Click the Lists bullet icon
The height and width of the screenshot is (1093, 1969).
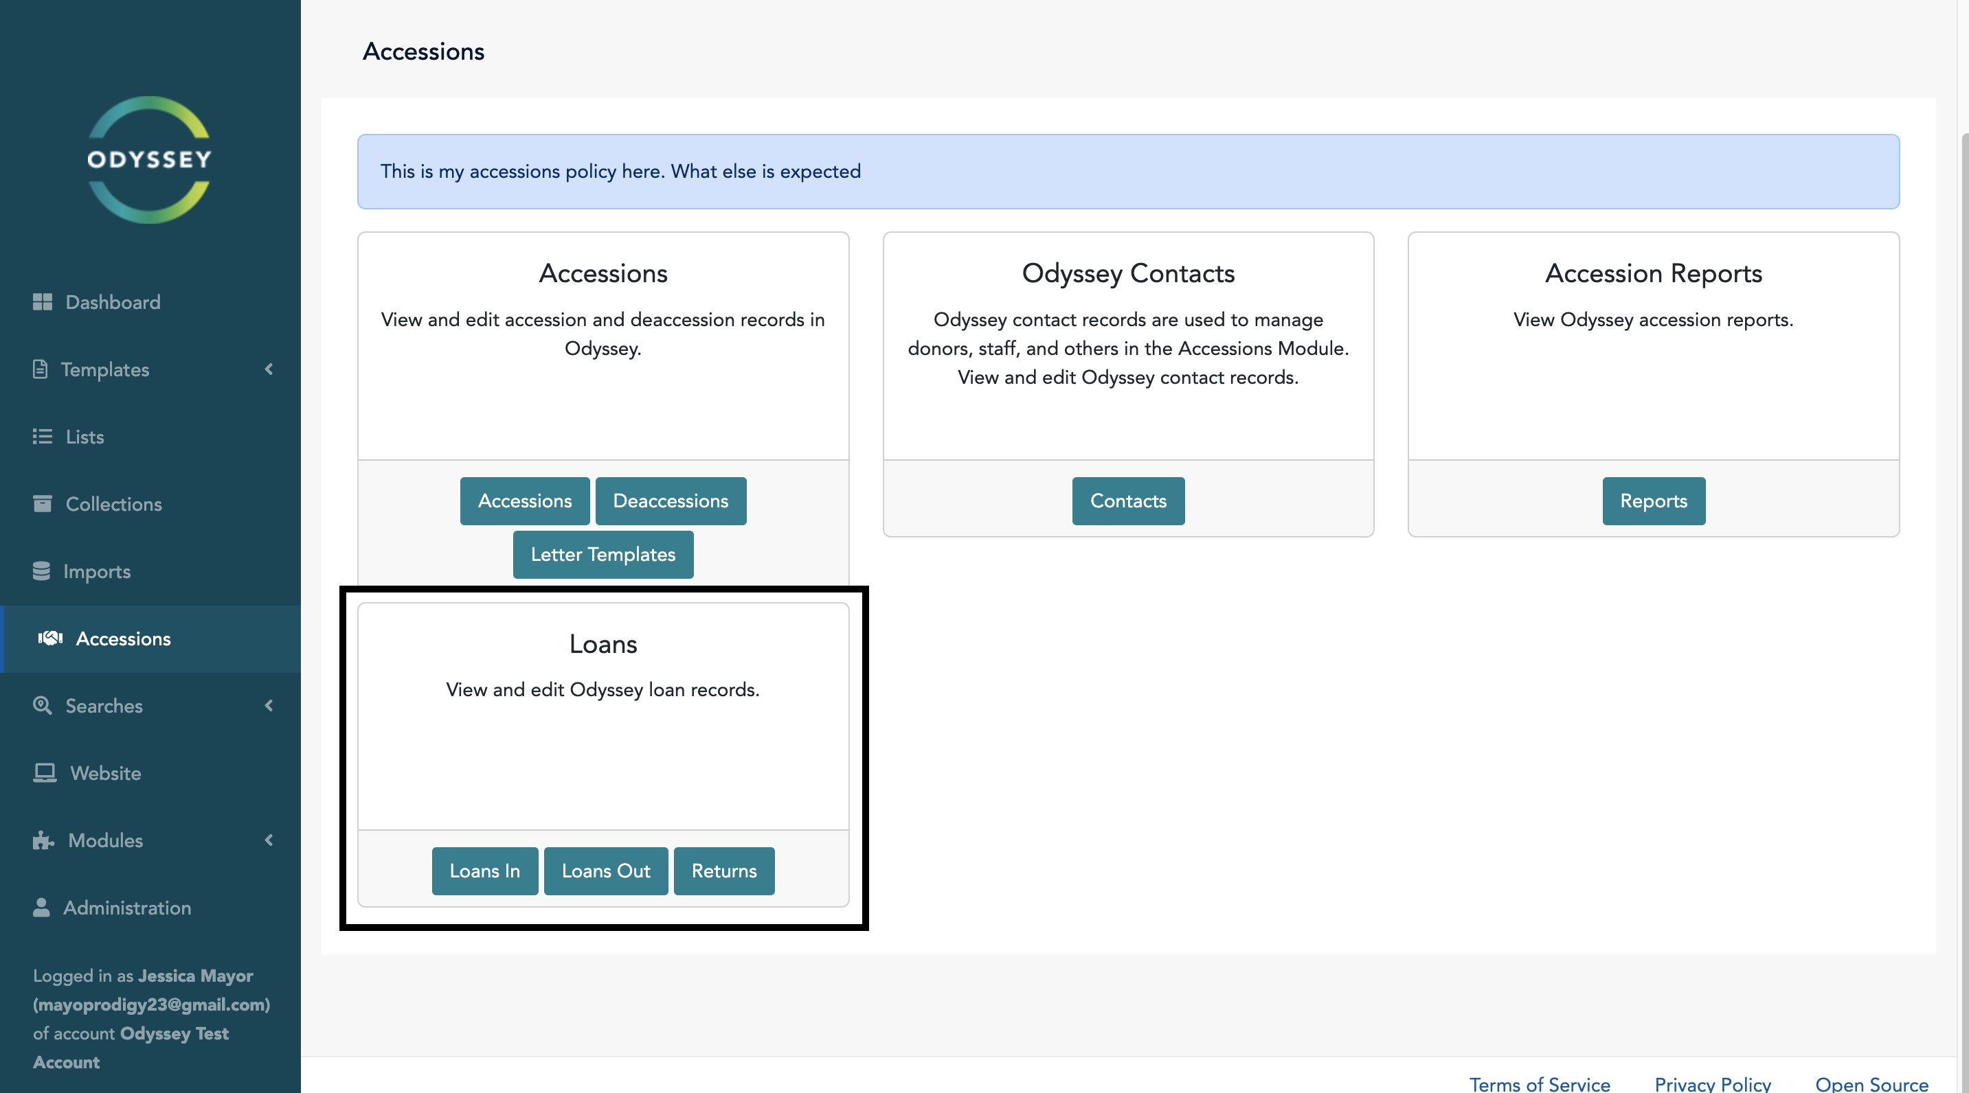[x=42, y=436]
